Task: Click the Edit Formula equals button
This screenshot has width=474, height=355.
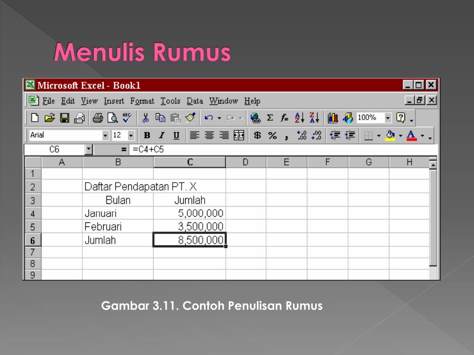Action: pyautogui.click(x=123, y=149)
